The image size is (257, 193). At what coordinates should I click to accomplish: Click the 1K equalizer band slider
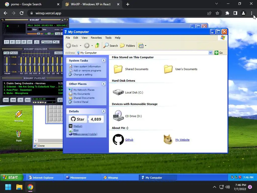pyautogui.click(x=39, y=64)
